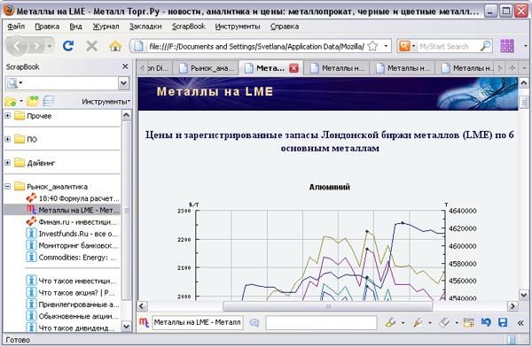Collapse the edit toolbar with double chevron
Viewport: 532px width, 347px height.
click(520, 323)
